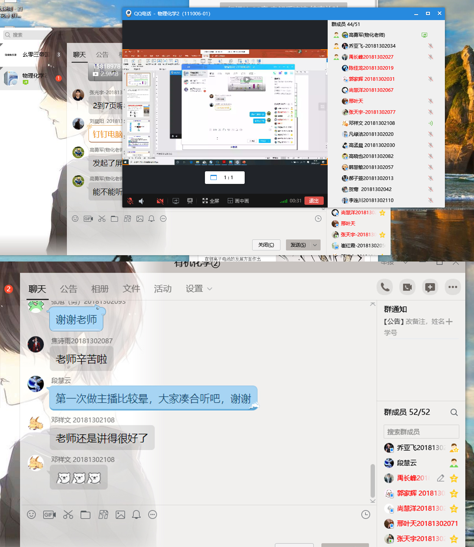Click the chat scrollbar thumb in 有机化学 window
This screenshot has height=547, width=474.
pos(373,481)
